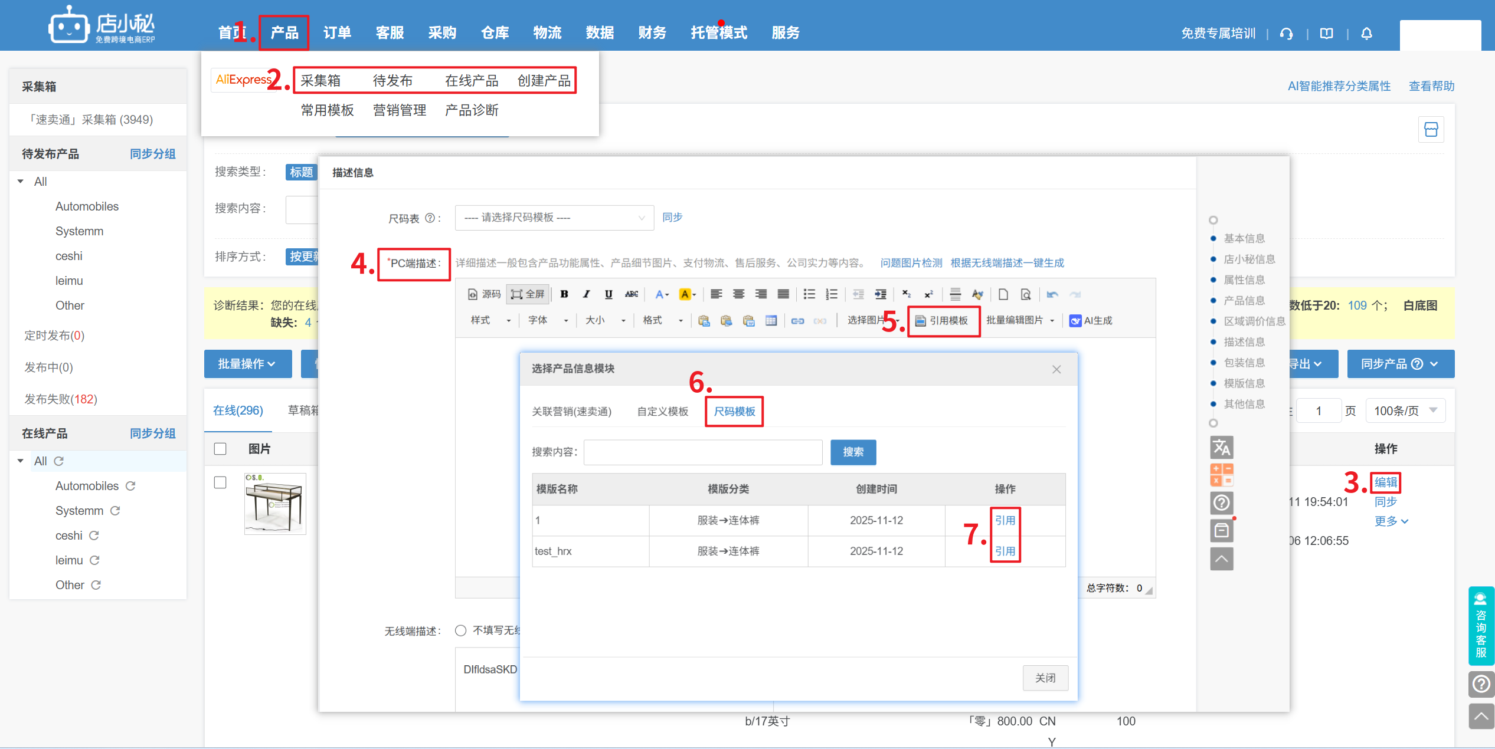Check the select-all checkbox beside 图片
Image resolution: width=1495 pixels, height=749 pixels.
[x=220, y=449]
